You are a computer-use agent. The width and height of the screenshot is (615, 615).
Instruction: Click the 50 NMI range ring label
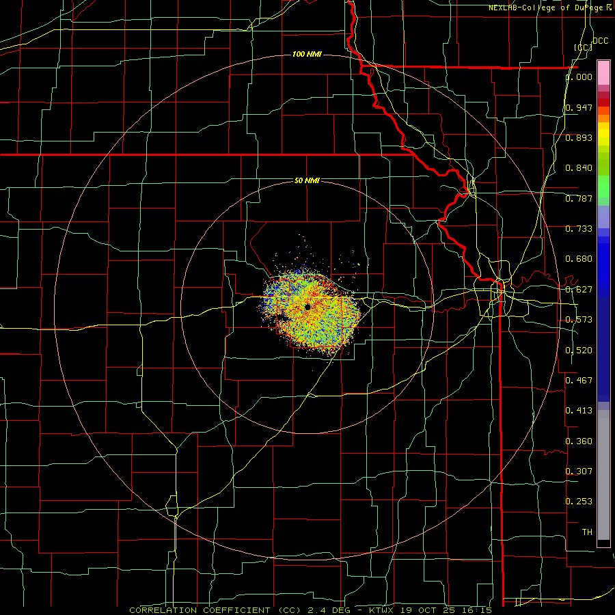(x=307, y=180)
